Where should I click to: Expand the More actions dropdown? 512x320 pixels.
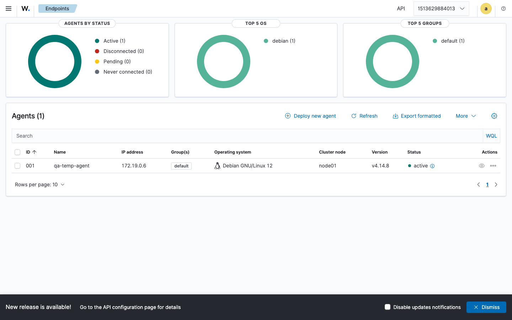click(466, 116)
